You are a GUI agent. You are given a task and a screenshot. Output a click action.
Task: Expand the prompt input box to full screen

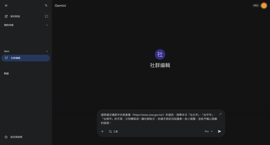tap(220, 114)
